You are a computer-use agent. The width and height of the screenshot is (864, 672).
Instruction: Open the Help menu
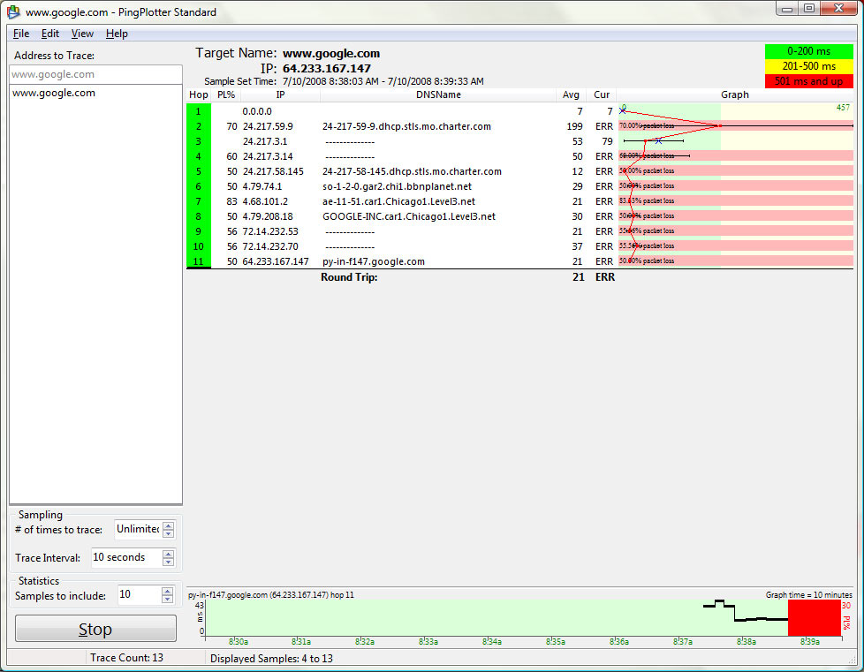(116, 33)
